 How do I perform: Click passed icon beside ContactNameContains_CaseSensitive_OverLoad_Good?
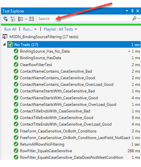tap(16, 84)
